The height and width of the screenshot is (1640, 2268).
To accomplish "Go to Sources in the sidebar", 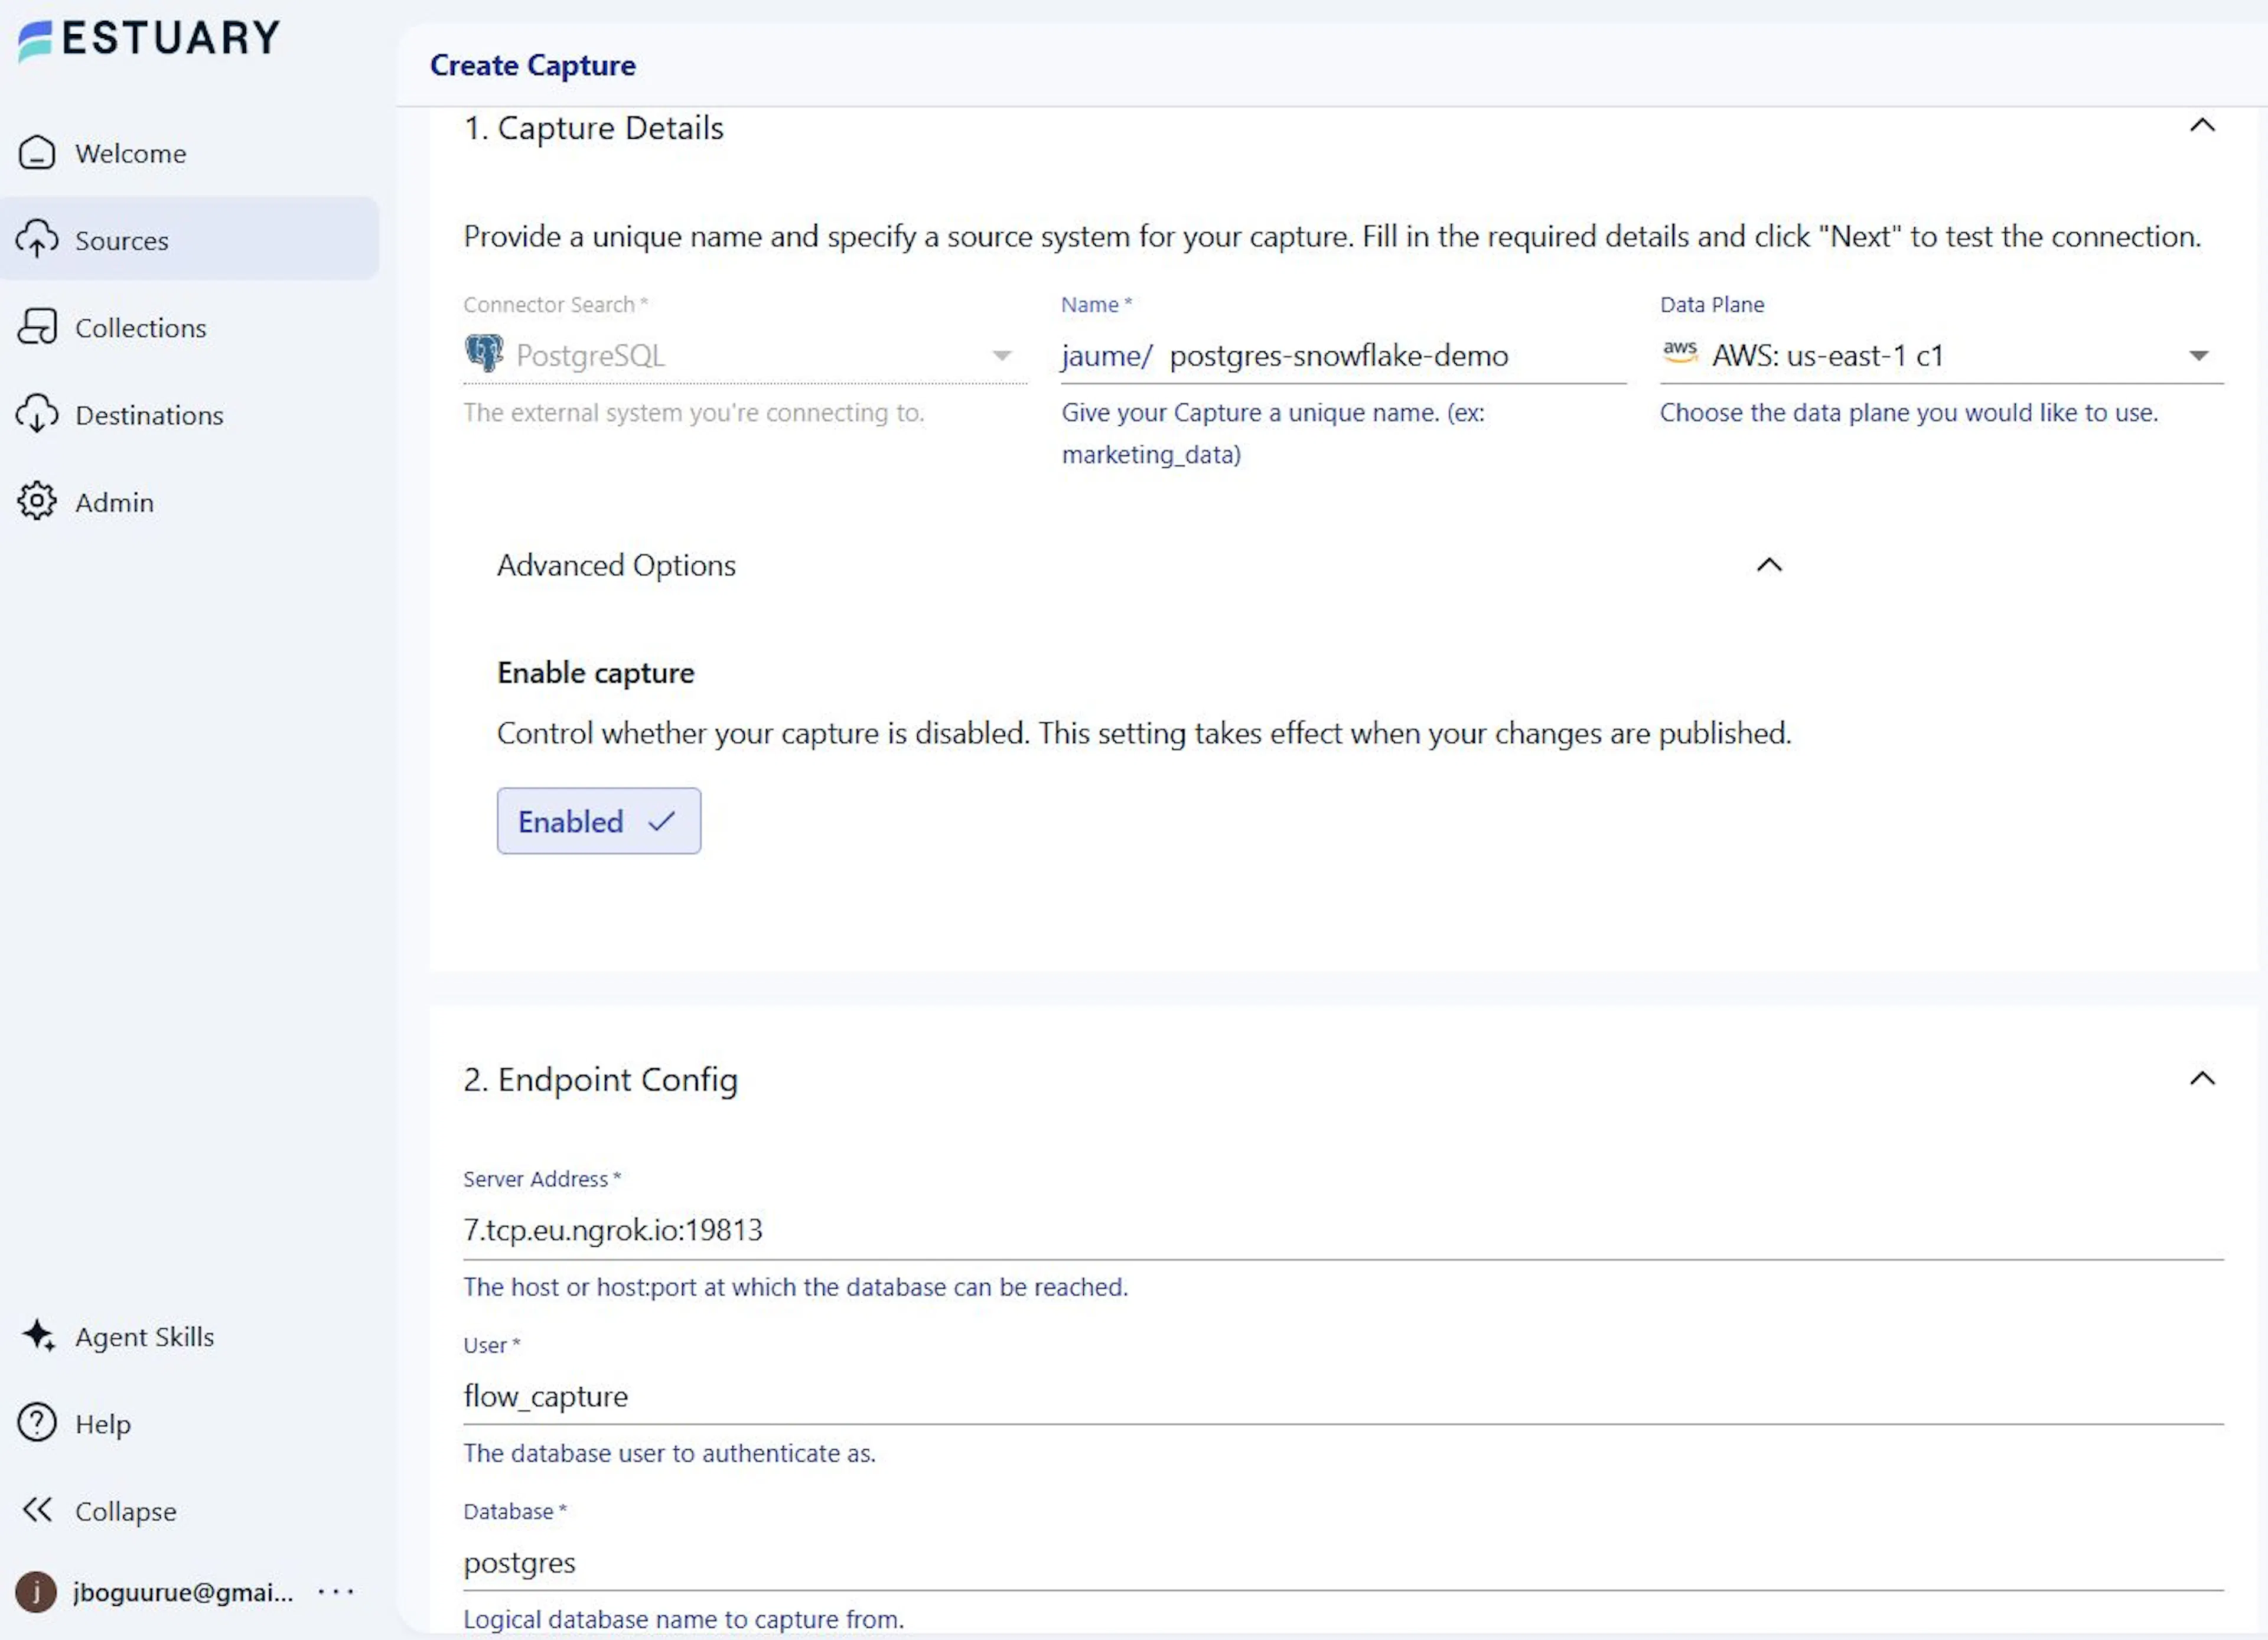I will point(122,240).
